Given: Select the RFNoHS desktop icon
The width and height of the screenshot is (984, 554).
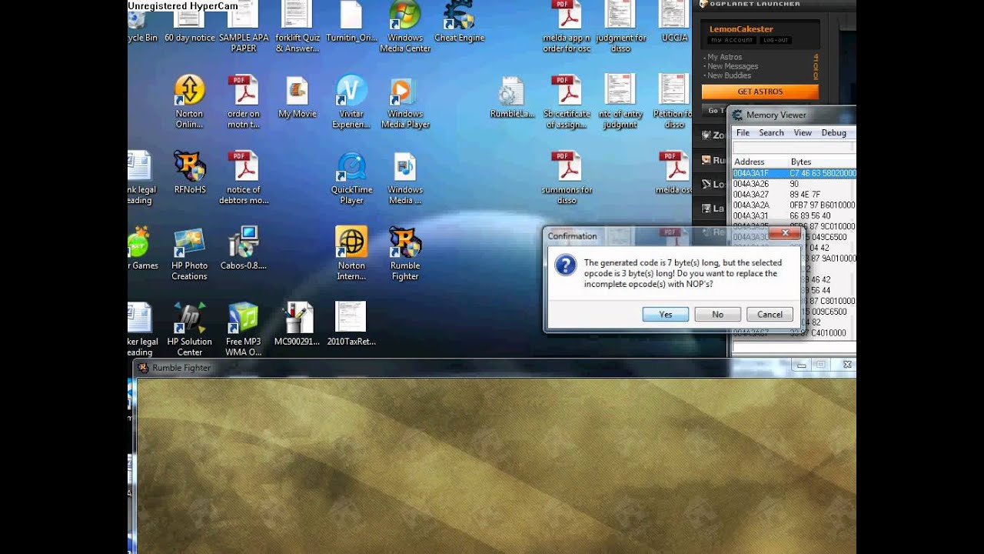Looking at the screenshot, I should (190, 172).
